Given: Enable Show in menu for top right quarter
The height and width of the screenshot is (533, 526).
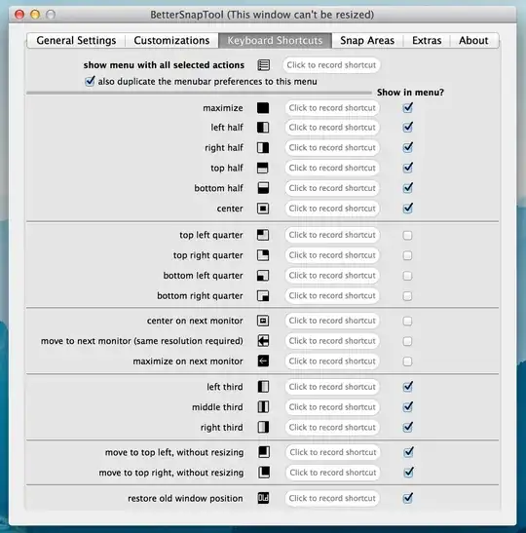Looking at the screenshot, I should click(407, 255).
